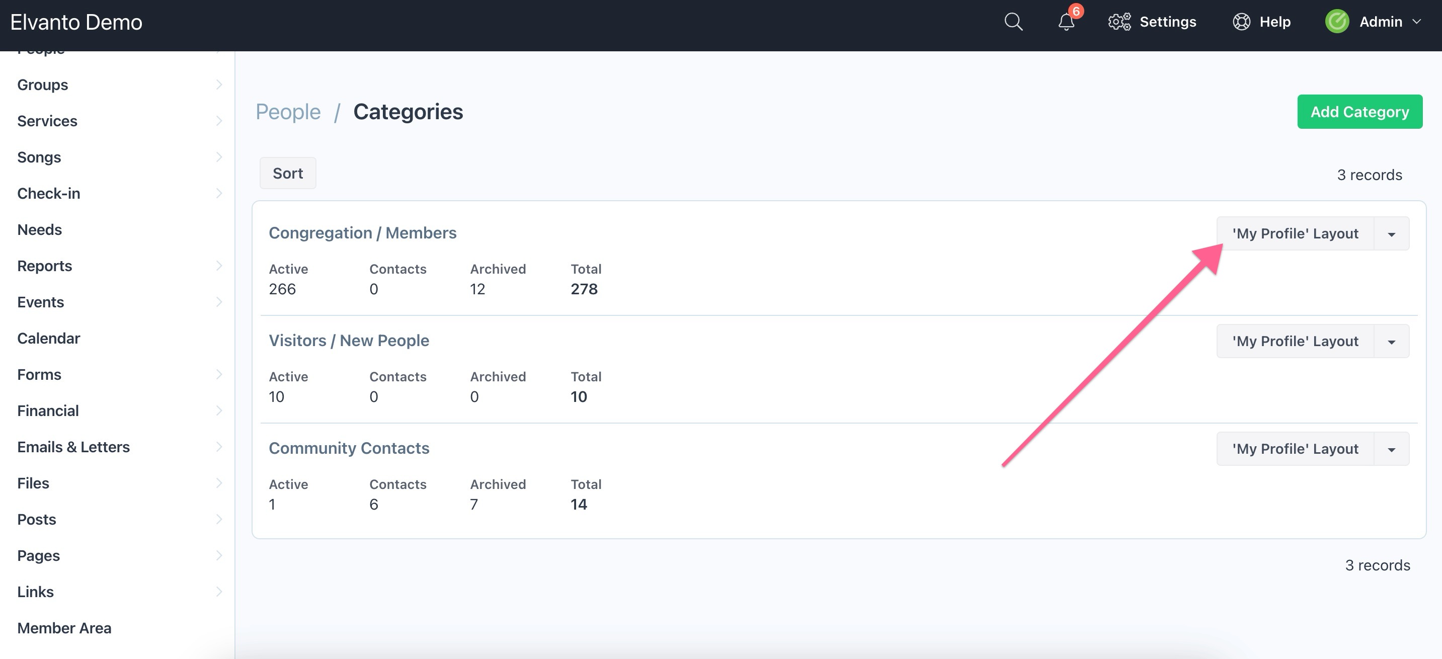Image resolution: width=1442 pixels, height=659 pixels.
Task: Open the Needs sidebar item
Action: click(40, 229)
